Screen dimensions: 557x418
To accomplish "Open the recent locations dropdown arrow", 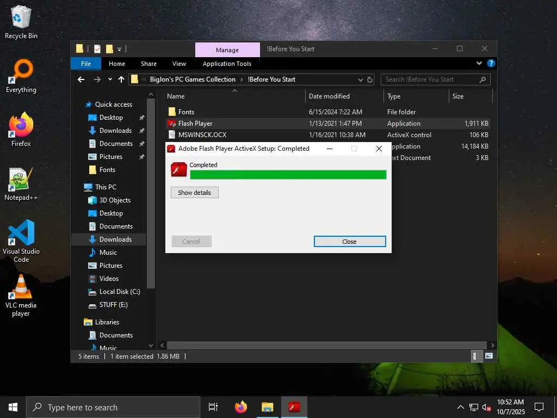I will (110, 79).
